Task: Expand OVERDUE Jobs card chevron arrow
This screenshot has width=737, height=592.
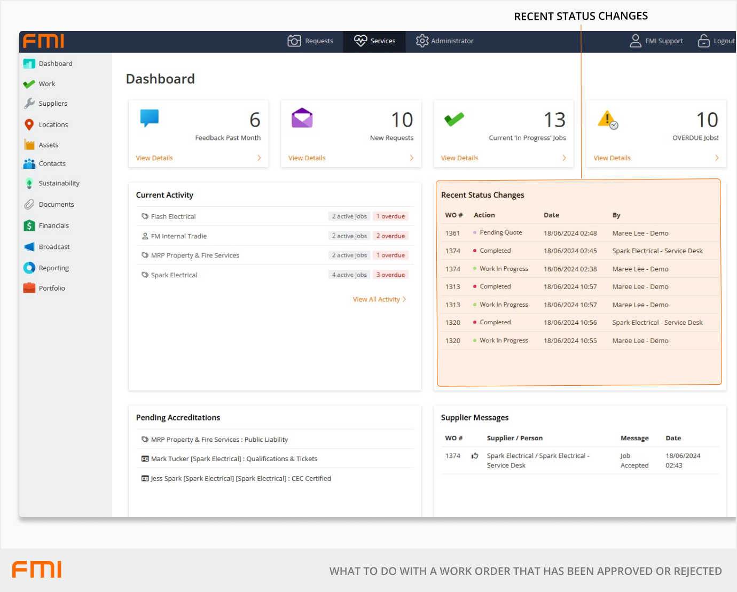Action: (716, 158)
